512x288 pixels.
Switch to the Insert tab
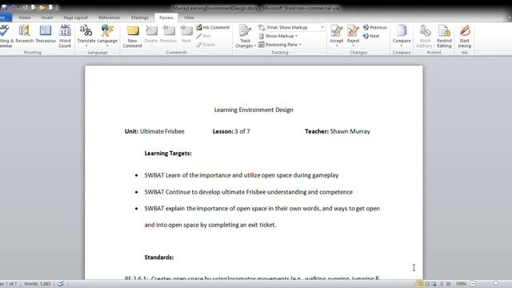pos(46,18)
